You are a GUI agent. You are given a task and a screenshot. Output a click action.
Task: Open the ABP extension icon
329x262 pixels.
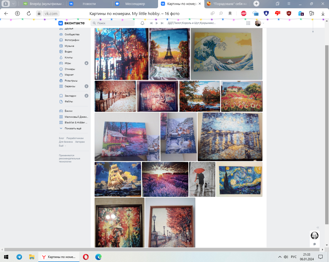[244, 13]
